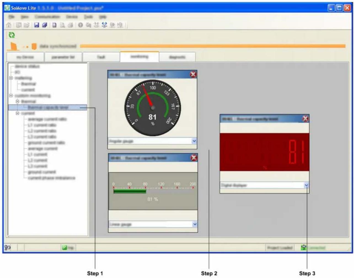Select L3 current ratio tree item

(42, 137)
